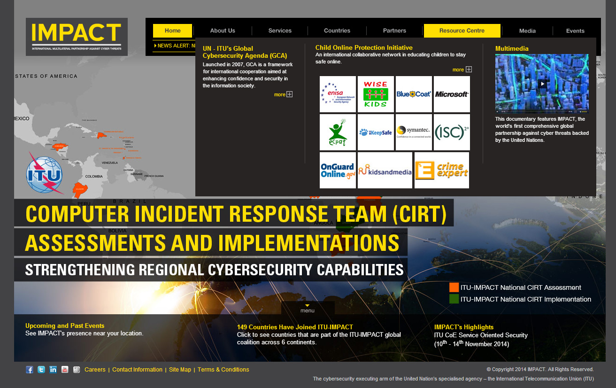This screenshot has height=388, width=616.
Task: Open the Wise Kids partner logo
Action: pos(376,94)
